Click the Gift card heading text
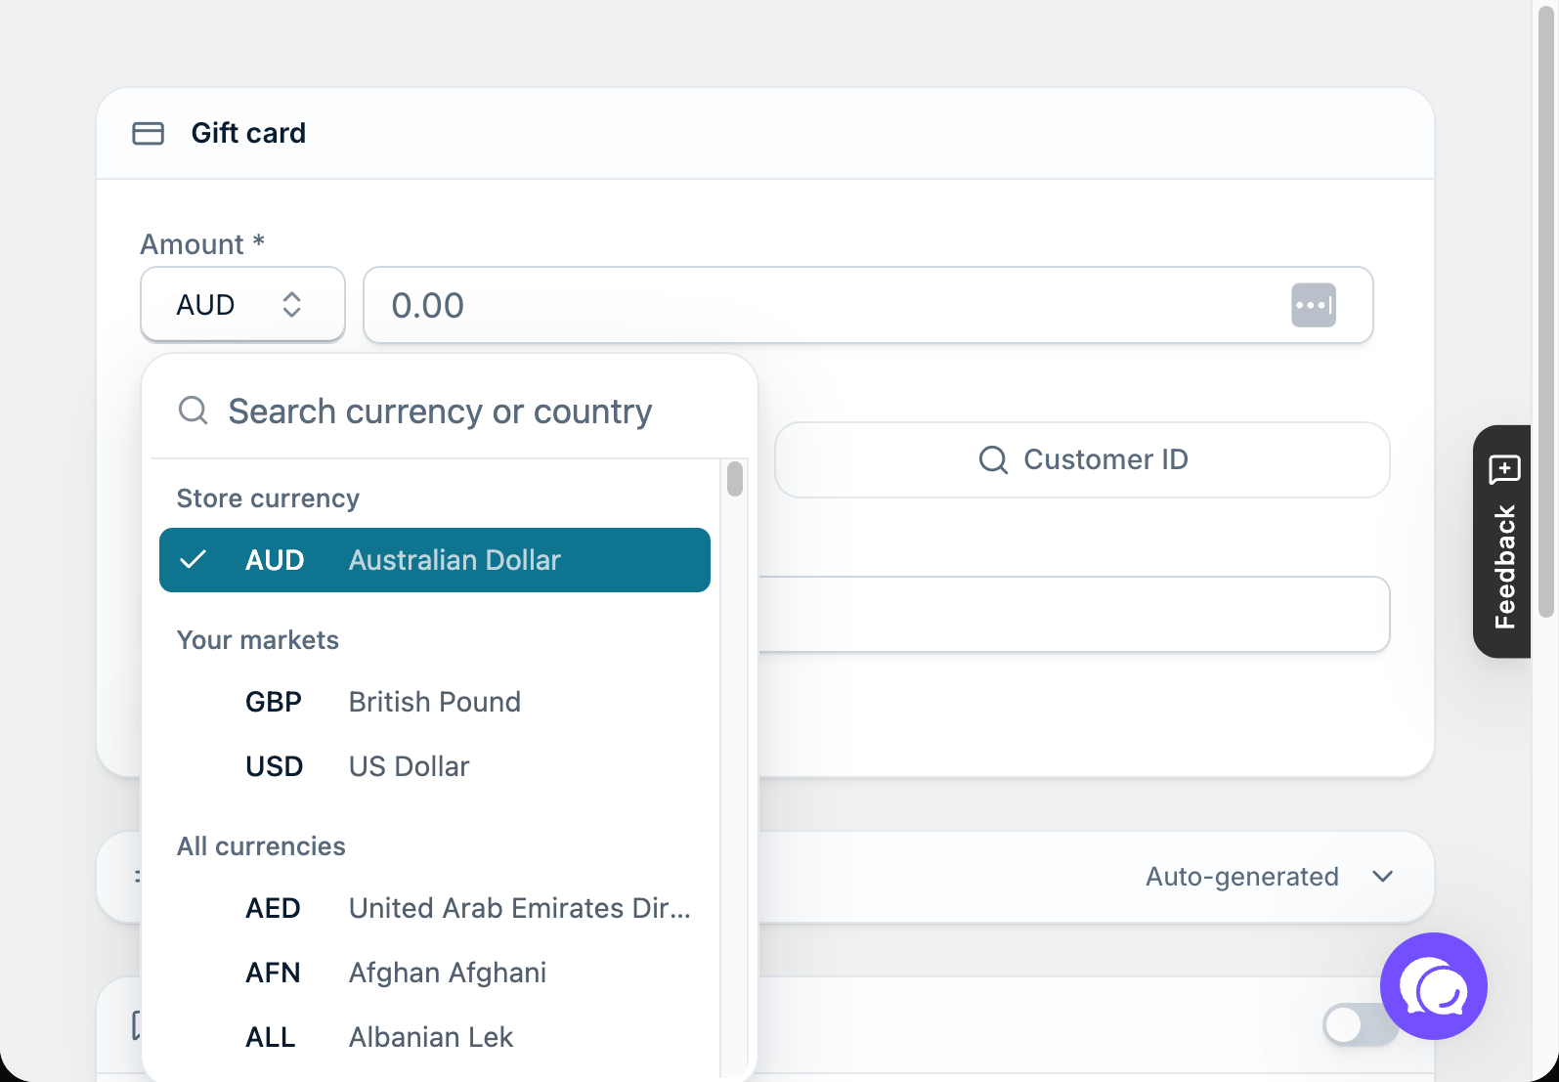Screen dimensions: 1559x1082 coord(248,133)
